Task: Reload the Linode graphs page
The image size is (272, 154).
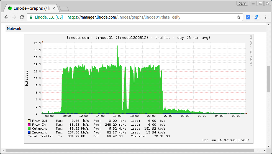Action: 22,17
